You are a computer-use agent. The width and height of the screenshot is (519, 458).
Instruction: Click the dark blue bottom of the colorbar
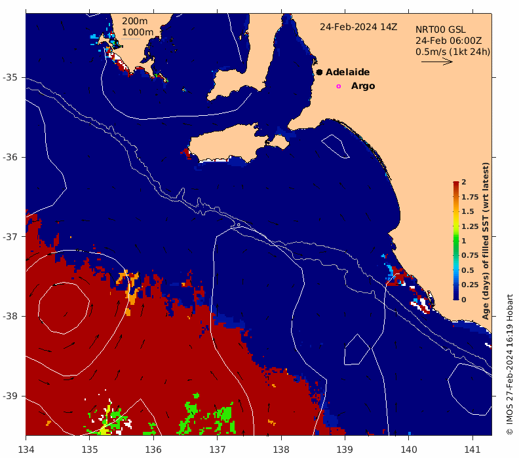(456, 296)
